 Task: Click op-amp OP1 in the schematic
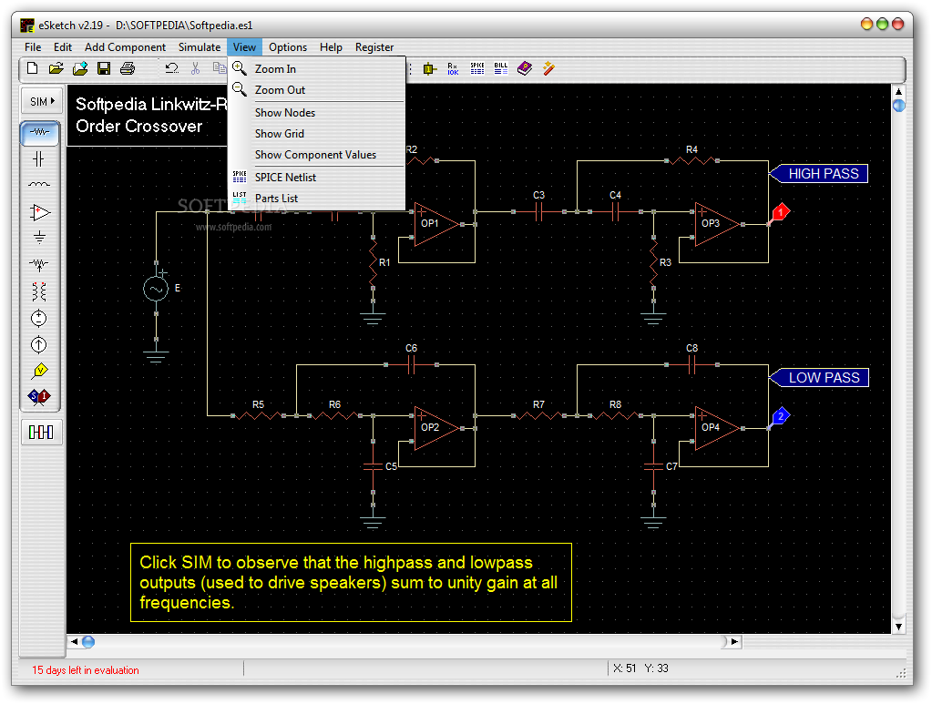pyautogui.click(x=436, y=224)
